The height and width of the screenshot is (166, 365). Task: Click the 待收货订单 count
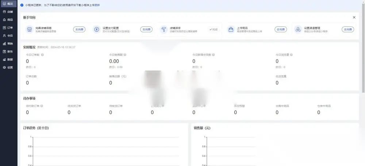111,112
